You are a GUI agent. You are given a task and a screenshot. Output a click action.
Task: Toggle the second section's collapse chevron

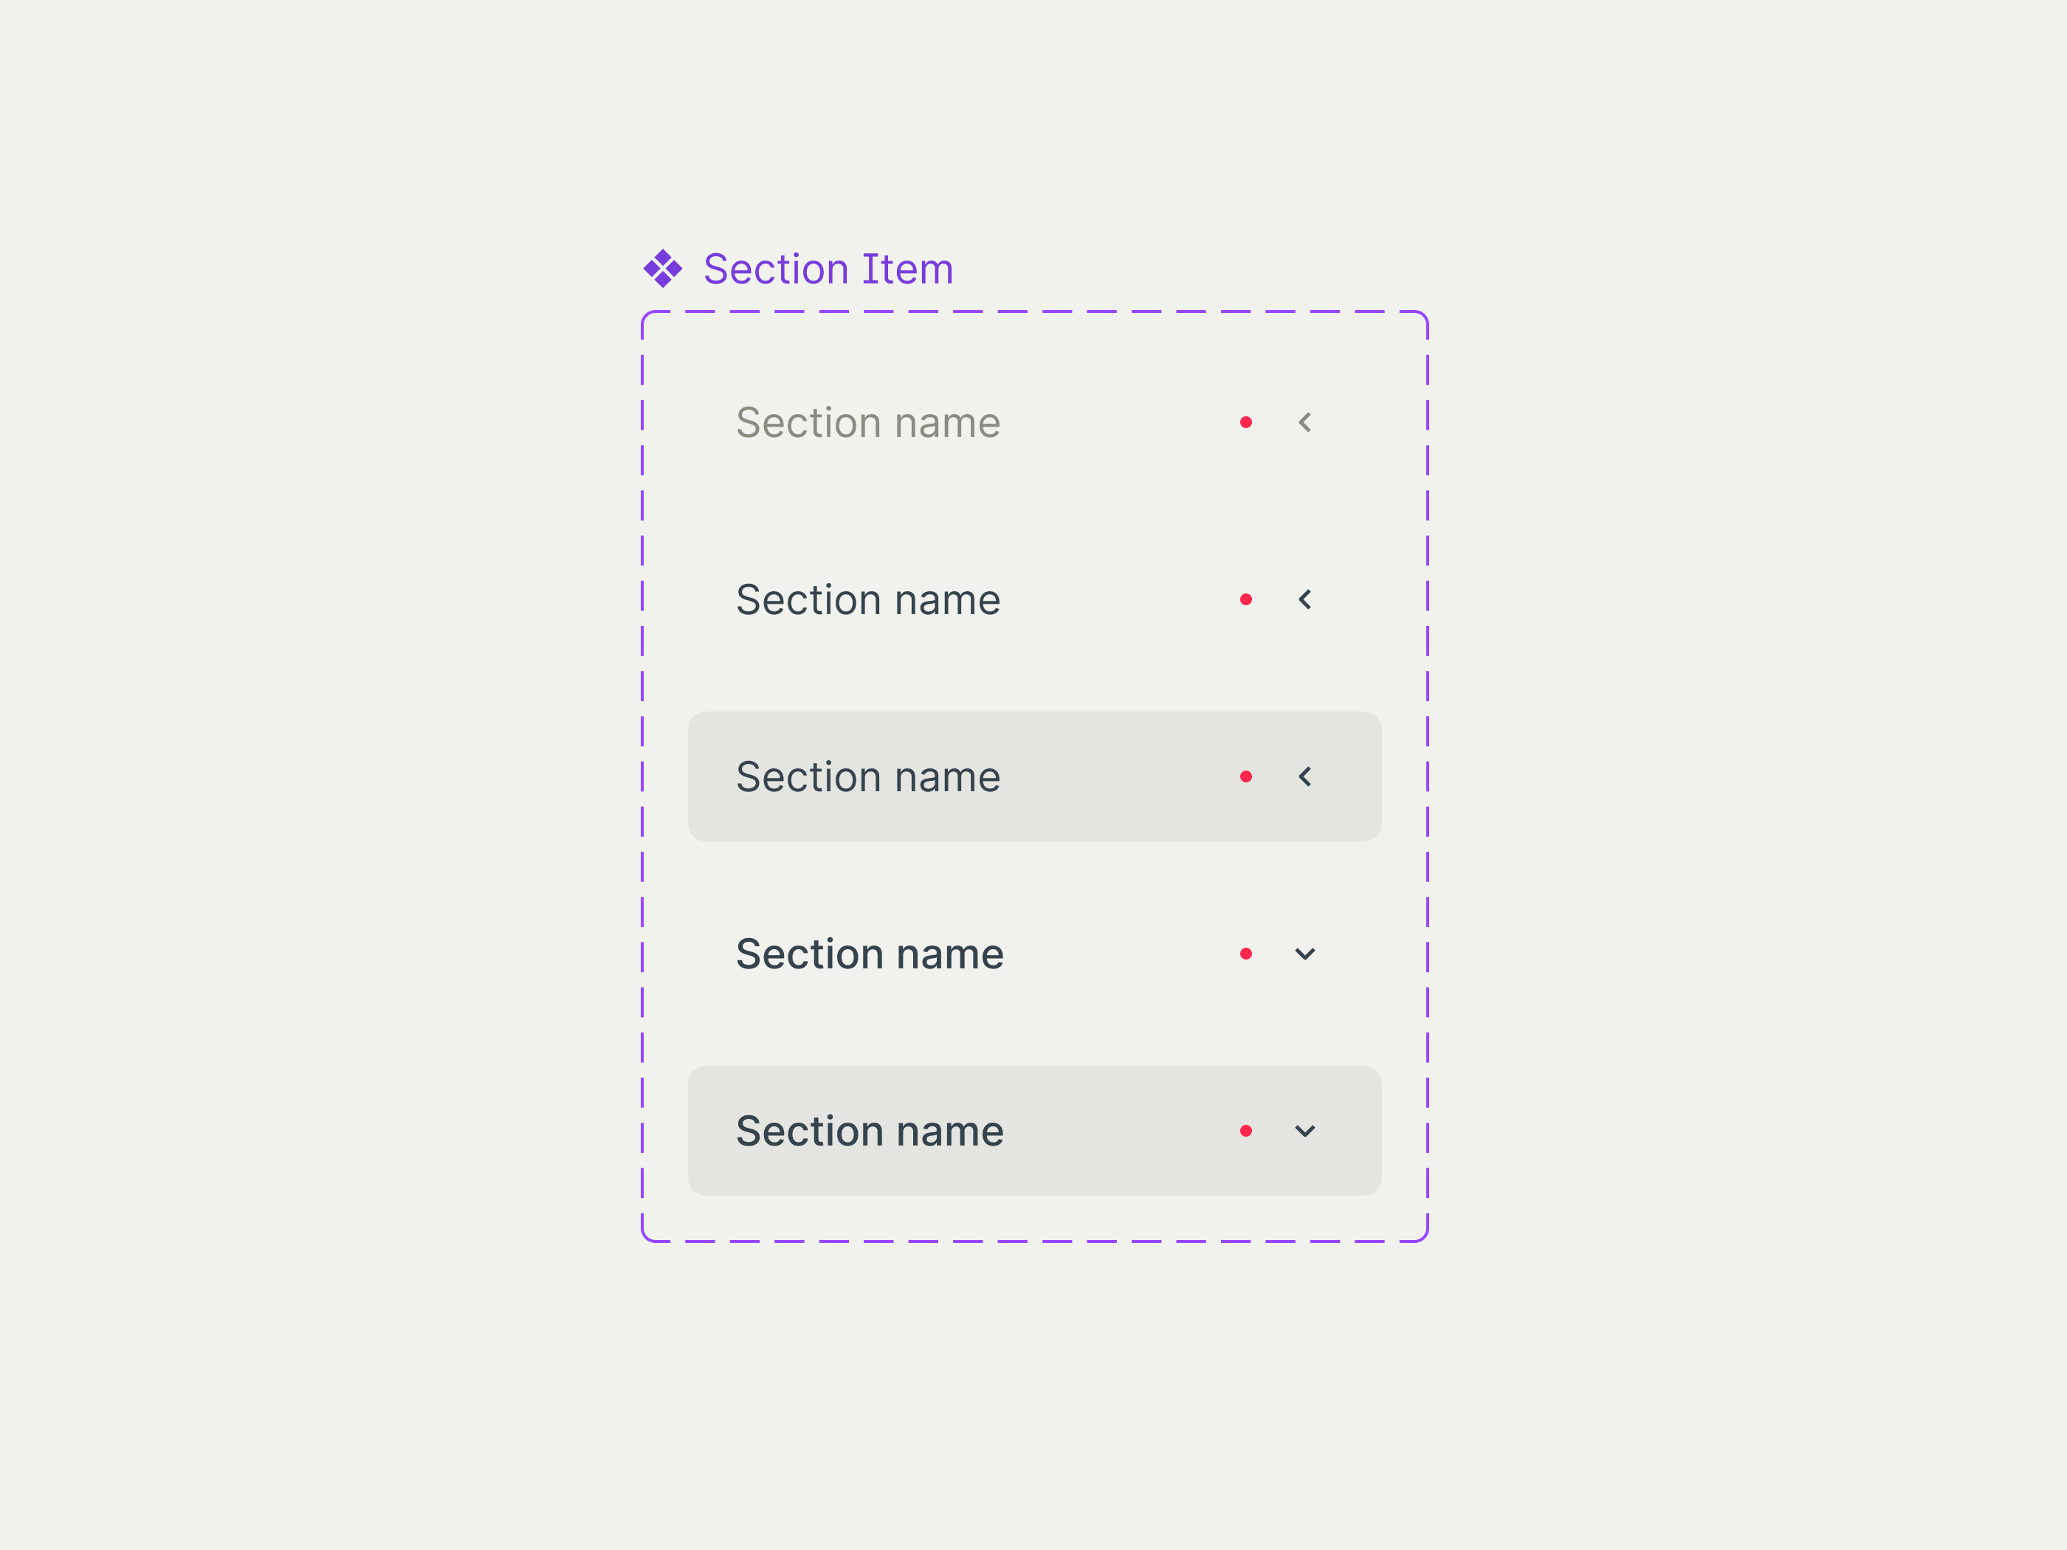[1305, 599]
